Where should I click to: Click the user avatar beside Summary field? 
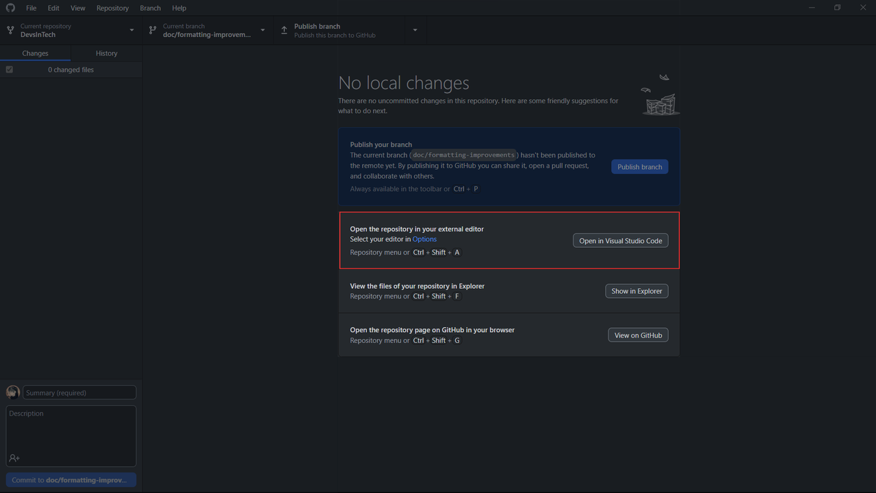pyautogui.click(x=13, y=392)
